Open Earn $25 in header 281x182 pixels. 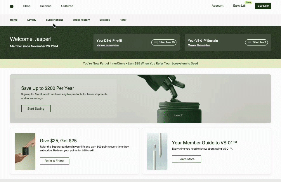tap(239, 6)
